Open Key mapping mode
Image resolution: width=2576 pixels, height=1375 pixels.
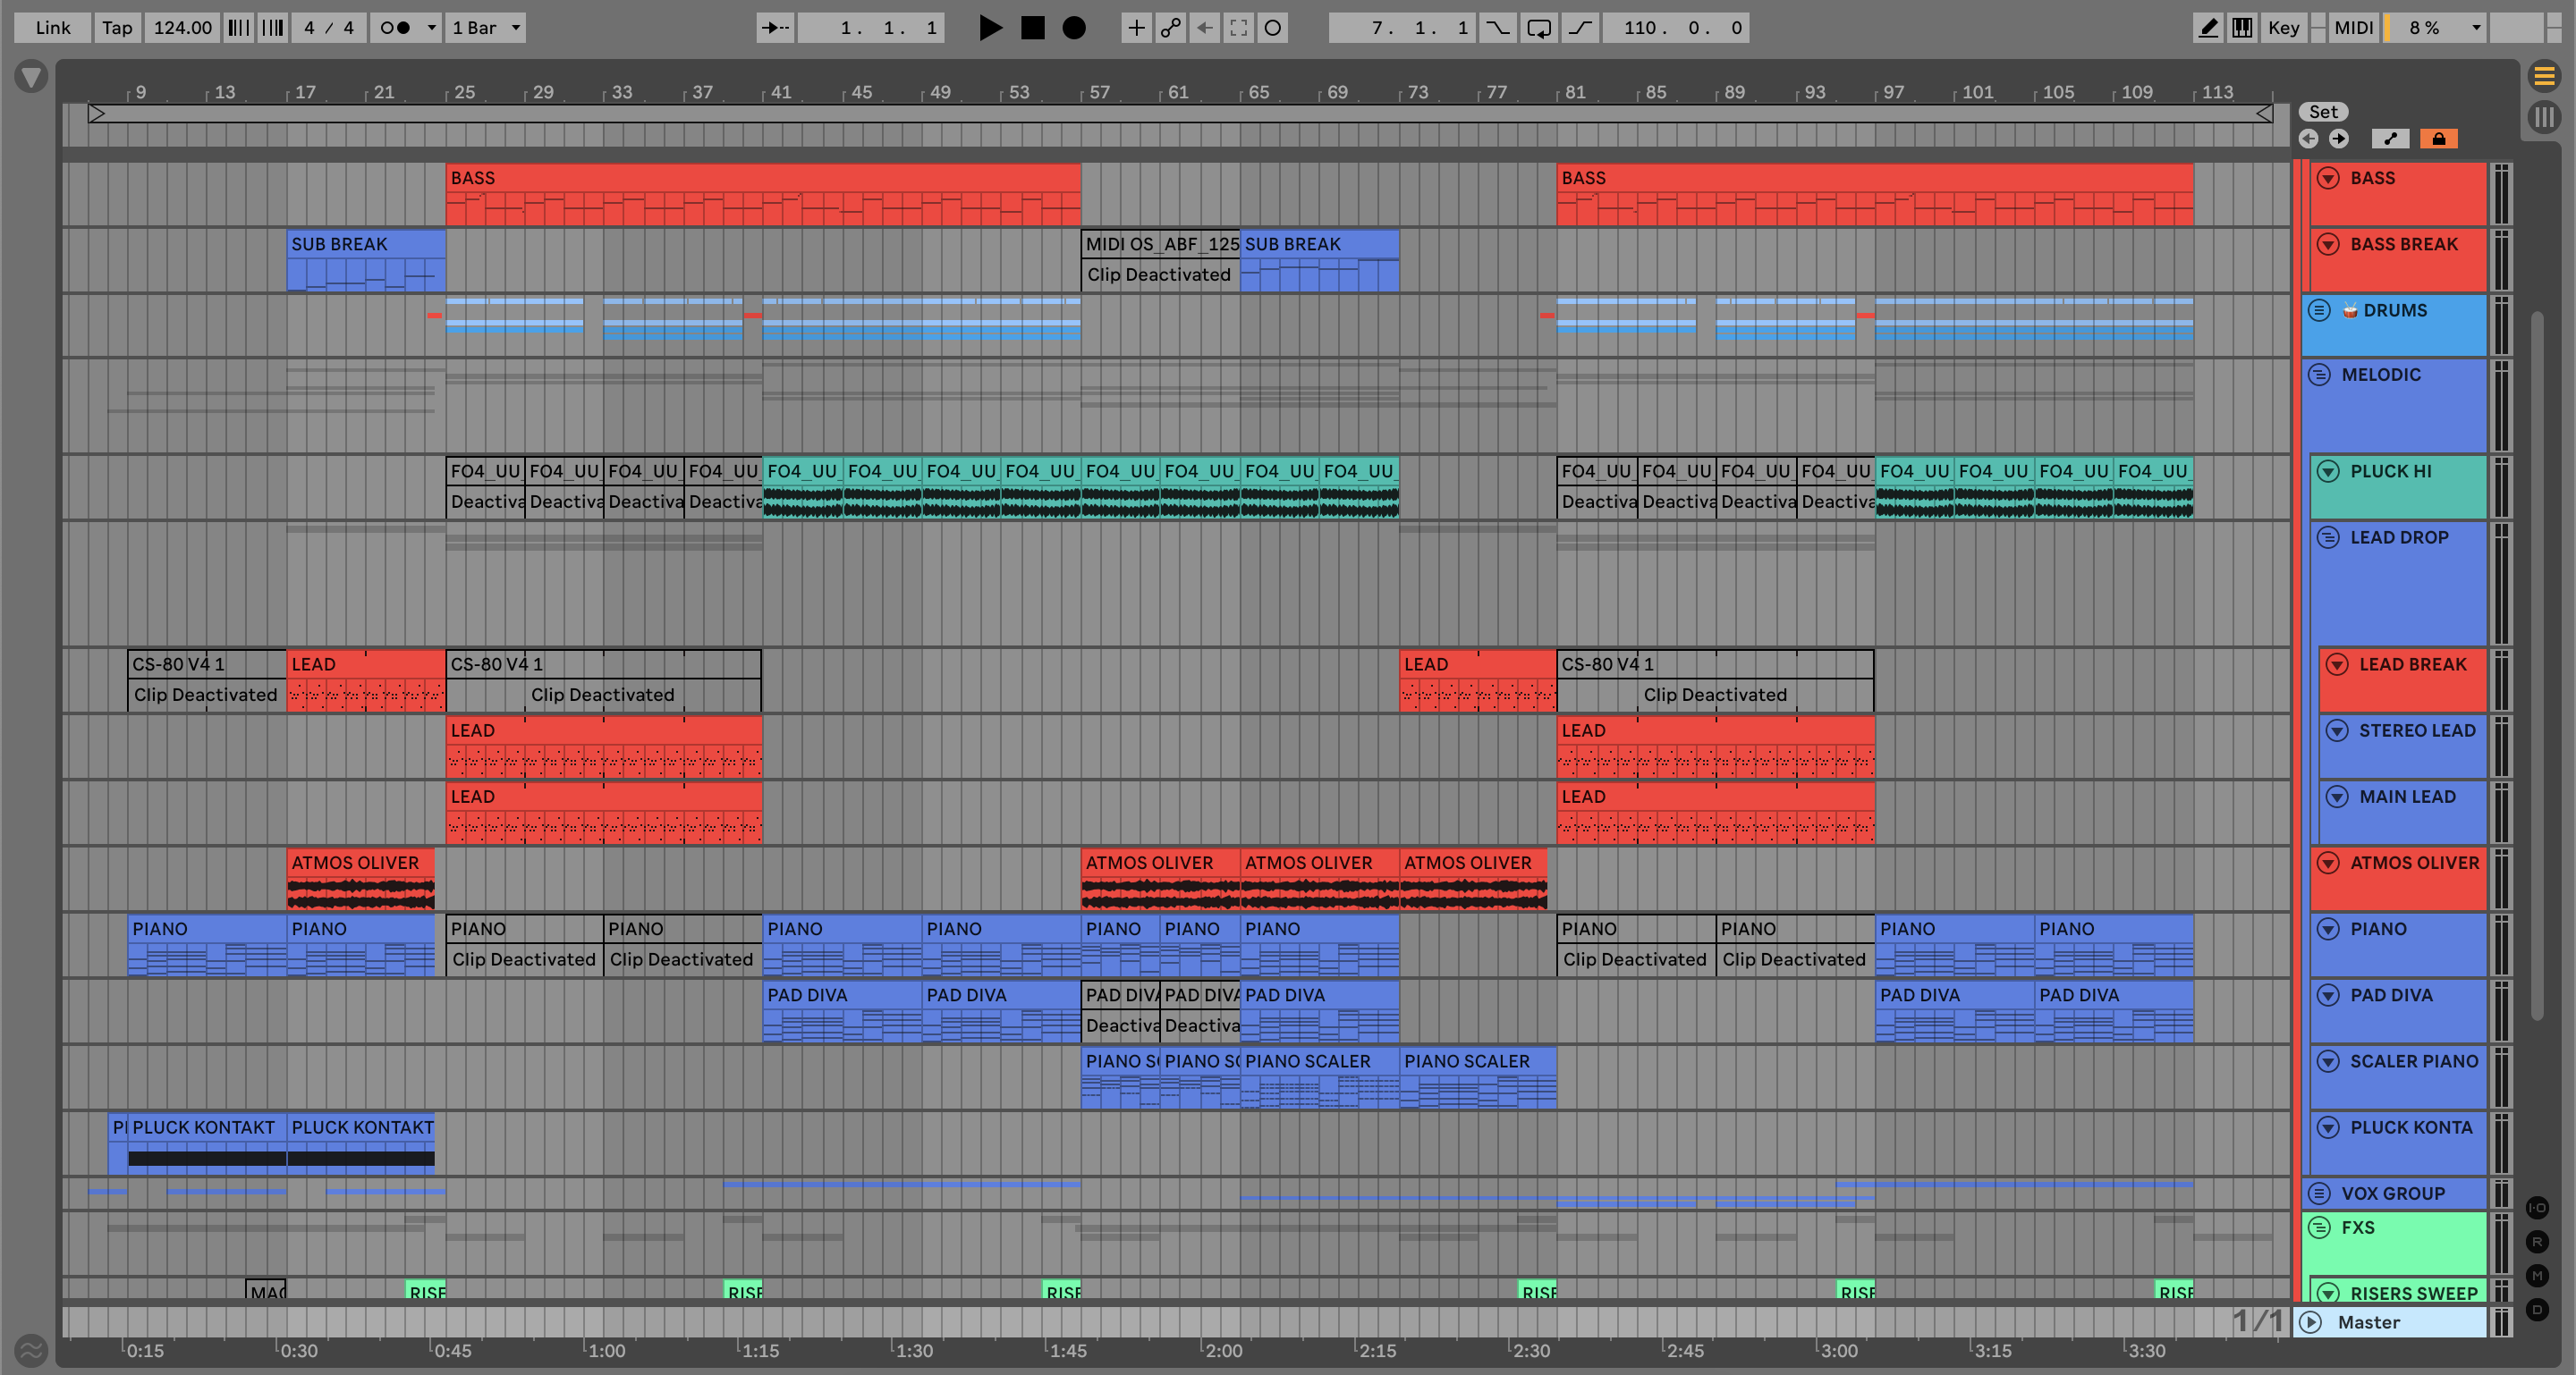click(x=2283, y=28)
